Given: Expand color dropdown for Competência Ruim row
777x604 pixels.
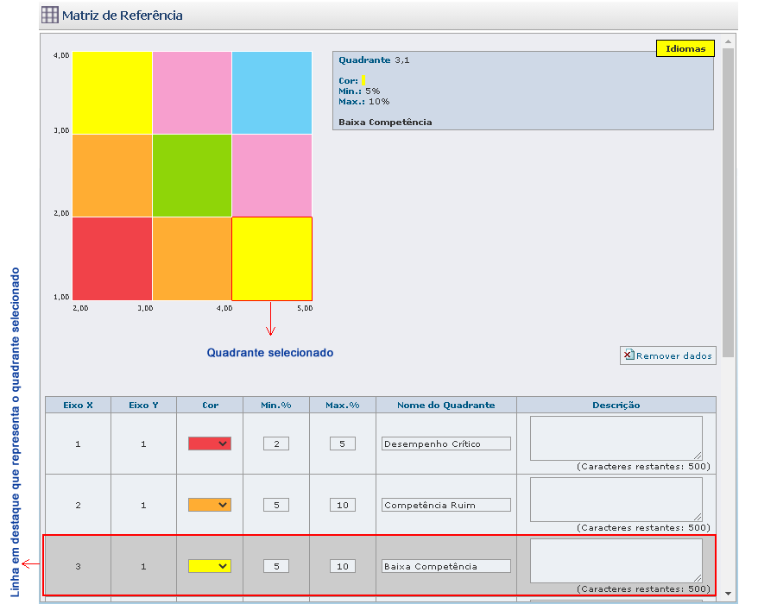Looking at the screenshot, I should 210,505.
